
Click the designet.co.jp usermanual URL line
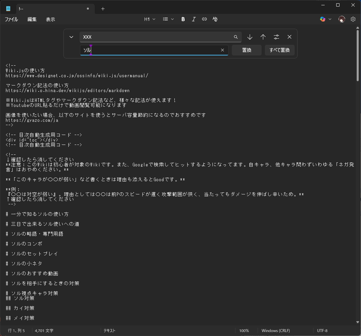[77, 76]
